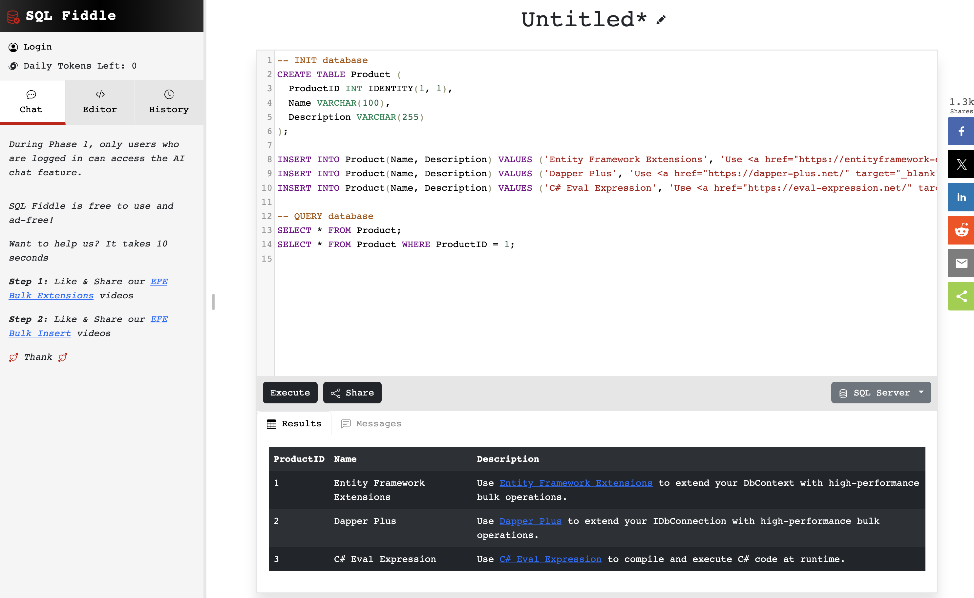Open the SQL Server database dropdown
The height and width of the screenshot is (598, 974).
click(x=881, y=393)
